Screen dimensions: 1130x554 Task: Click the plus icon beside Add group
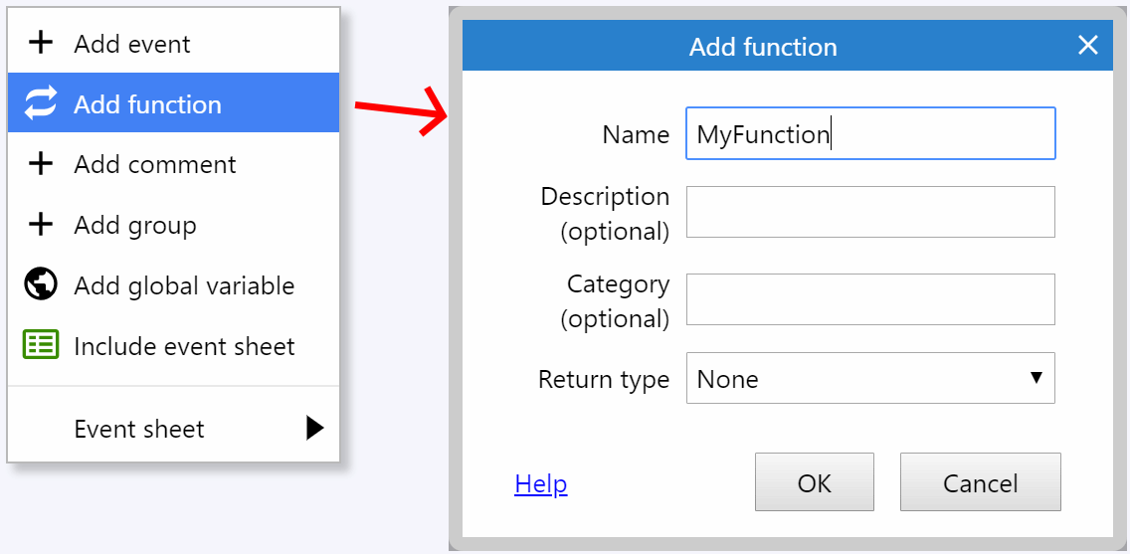click(x=41, y=225)
